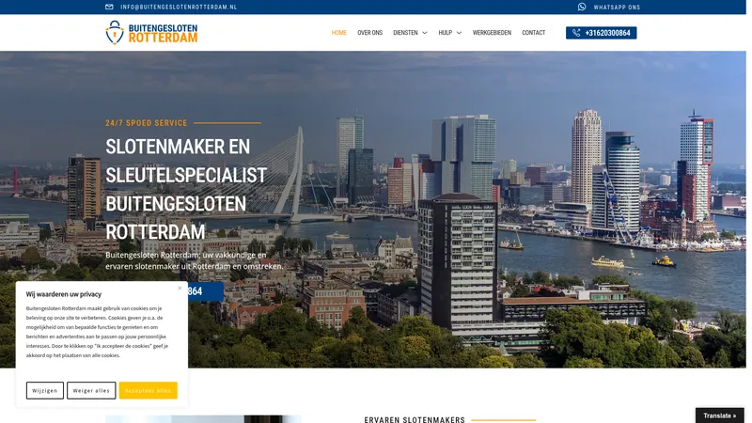Open the WhatsApp Ons link

617,8
